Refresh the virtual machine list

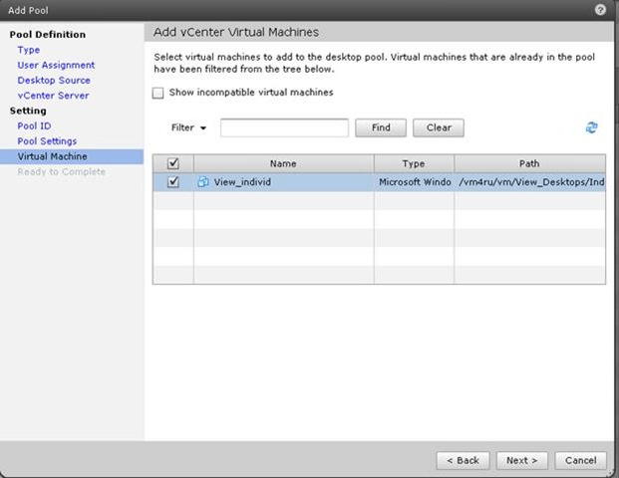(591, 127)
